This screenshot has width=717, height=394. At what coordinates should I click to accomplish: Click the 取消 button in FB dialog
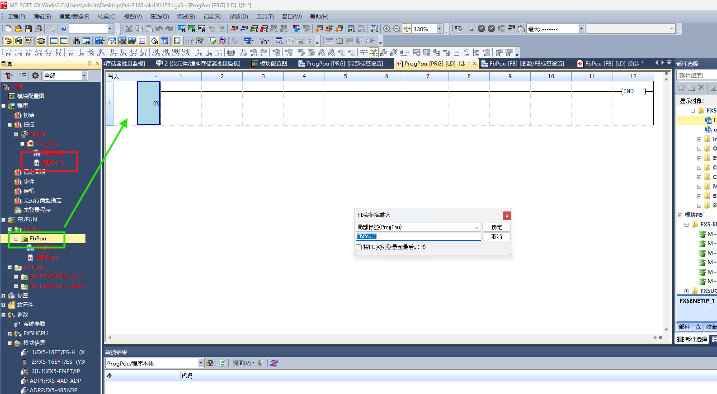pos(496,237)
